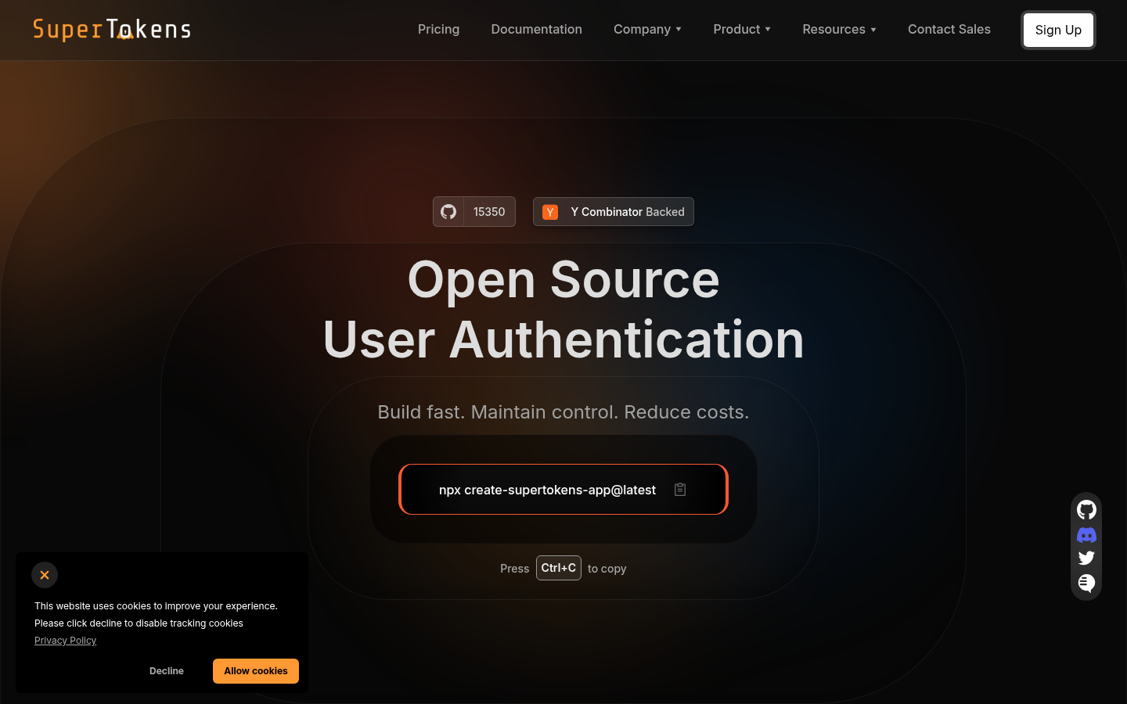Click the Y Combinator orange logo

pyautogui.click(x=550, y=212)
